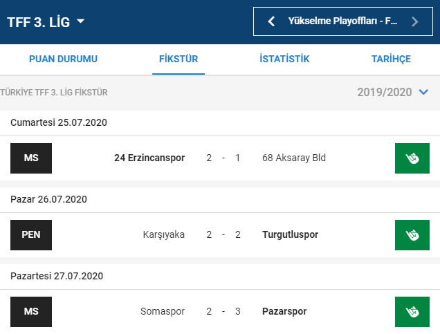Viewport: 440px width, 334px height.
Task: Click 68 Aksaray Bld team name
Action: pos(294,158)
